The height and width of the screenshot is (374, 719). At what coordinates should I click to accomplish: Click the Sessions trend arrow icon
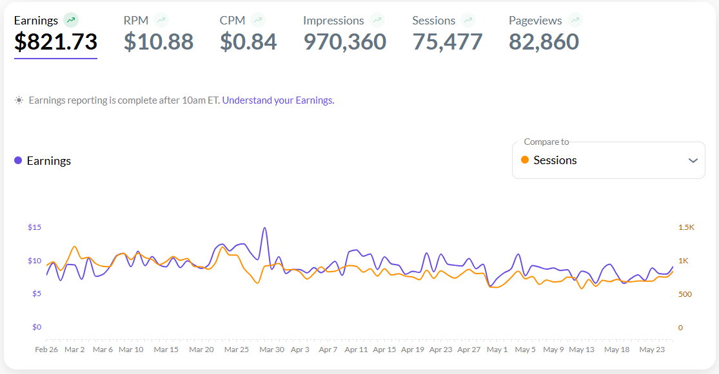[x=468, y=20]
